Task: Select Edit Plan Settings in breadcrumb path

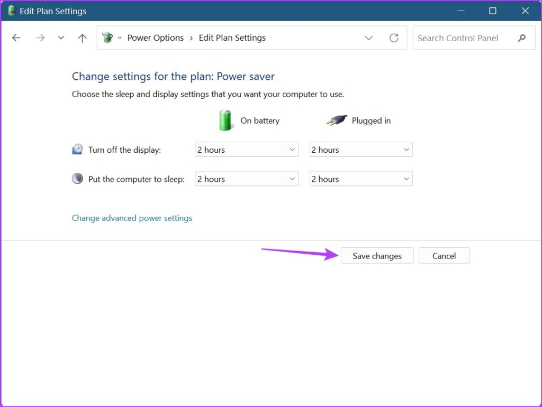Action: tap(231, 38)
